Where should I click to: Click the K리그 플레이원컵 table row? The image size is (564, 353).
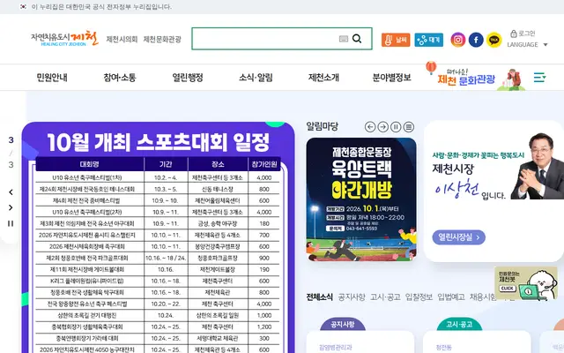158,281
